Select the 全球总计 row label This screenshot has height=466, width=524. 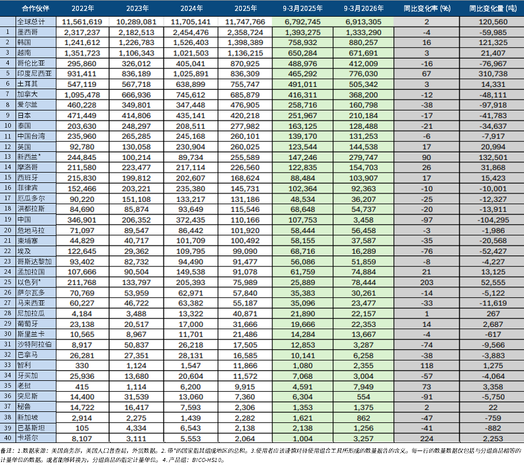(31, 22)
